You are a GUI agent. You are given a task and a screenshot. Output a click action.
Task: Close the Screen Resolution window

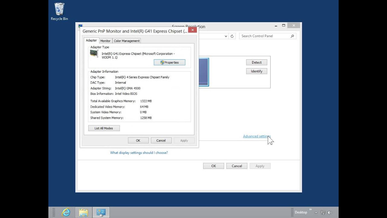click(294, 26)
